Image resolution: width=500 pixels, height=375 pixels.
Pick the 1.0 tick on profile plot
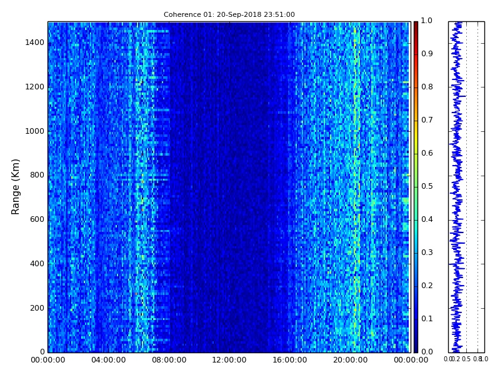(484, 359)
